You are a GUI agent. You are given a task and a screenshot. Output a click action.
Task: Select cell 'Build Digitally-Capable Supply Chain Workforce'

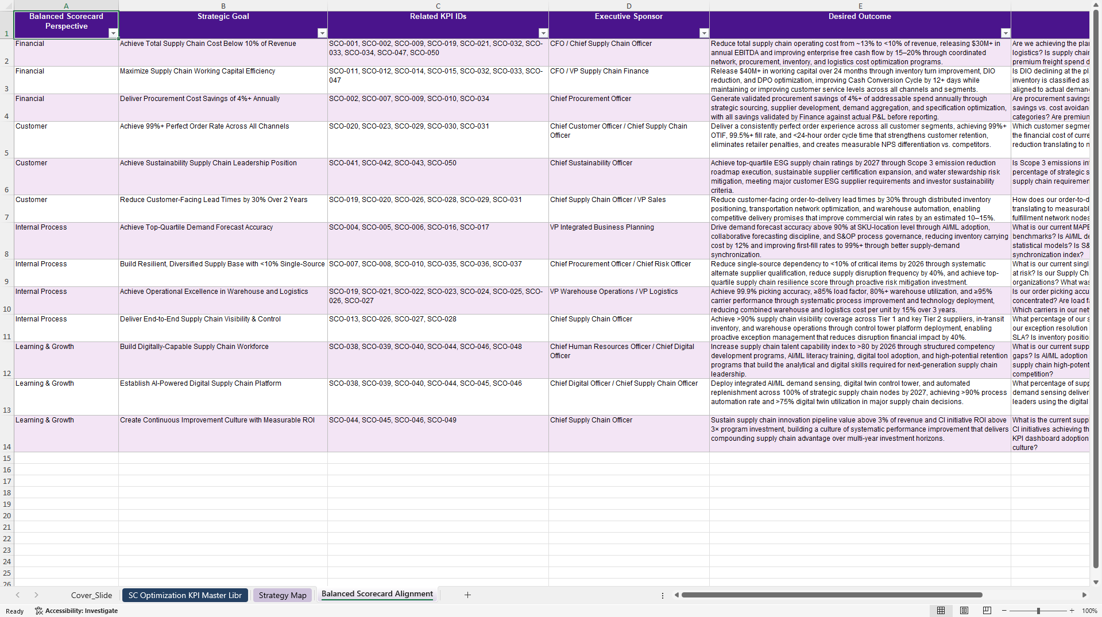pos(223,360)
